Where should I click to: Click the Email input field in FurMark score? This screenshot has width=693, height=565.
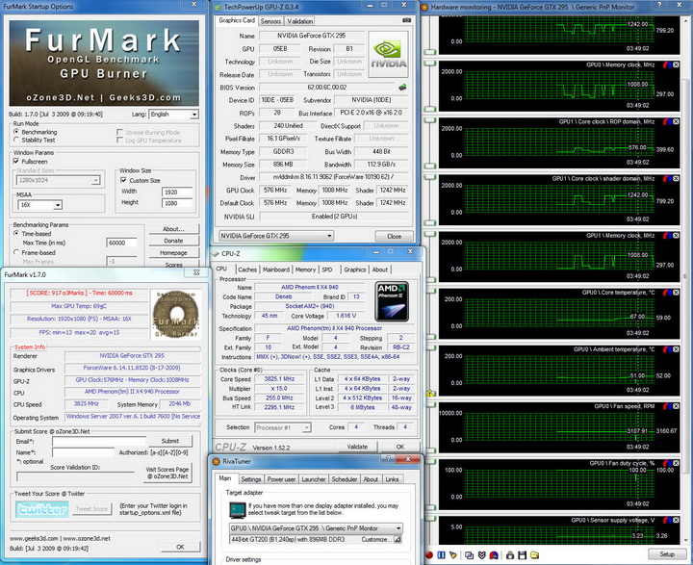tap(98, 441)
